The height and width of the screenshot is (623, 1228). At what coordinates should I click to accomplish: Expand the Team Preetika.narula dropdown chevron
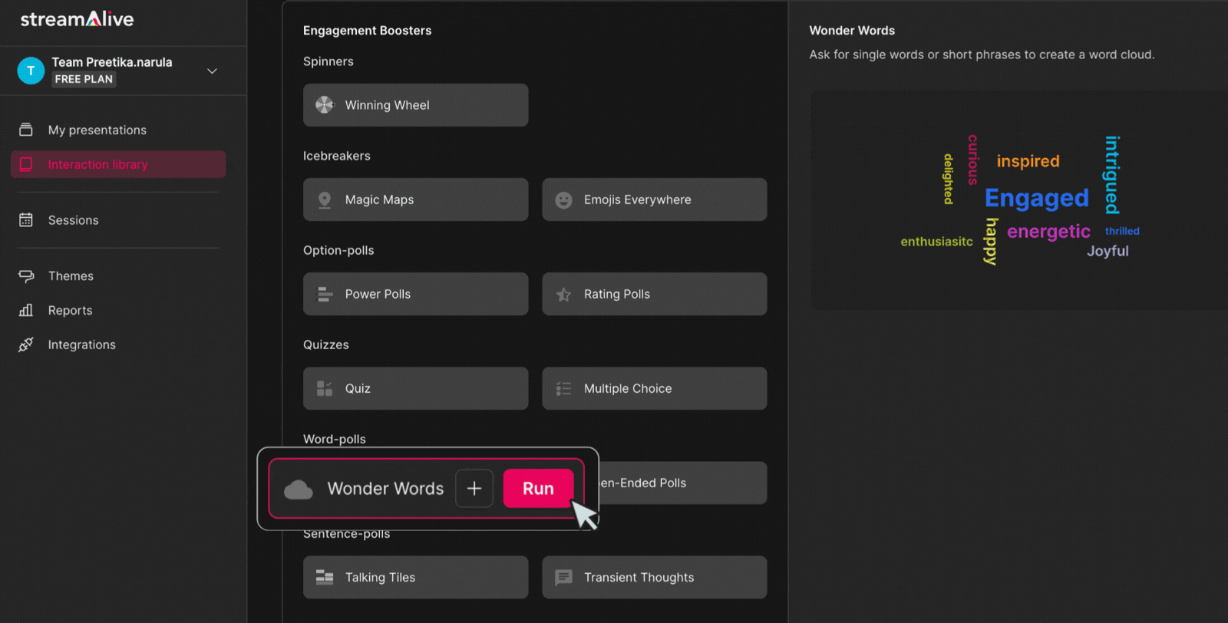tap(213, 71)
